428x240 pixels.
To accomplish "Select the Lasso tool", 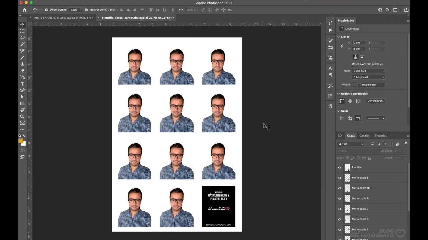I will 22,38.
